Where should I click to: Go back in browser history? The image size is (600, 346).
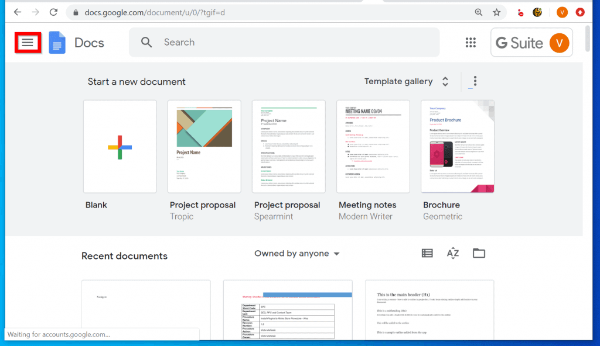(18, 12)
